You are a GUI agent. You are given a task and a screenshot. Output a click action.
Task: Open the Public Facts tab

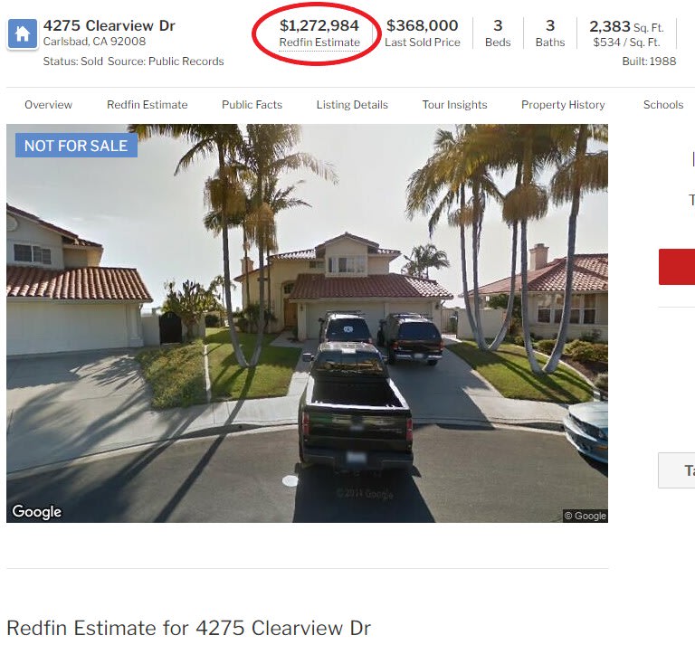click(252, 105)
